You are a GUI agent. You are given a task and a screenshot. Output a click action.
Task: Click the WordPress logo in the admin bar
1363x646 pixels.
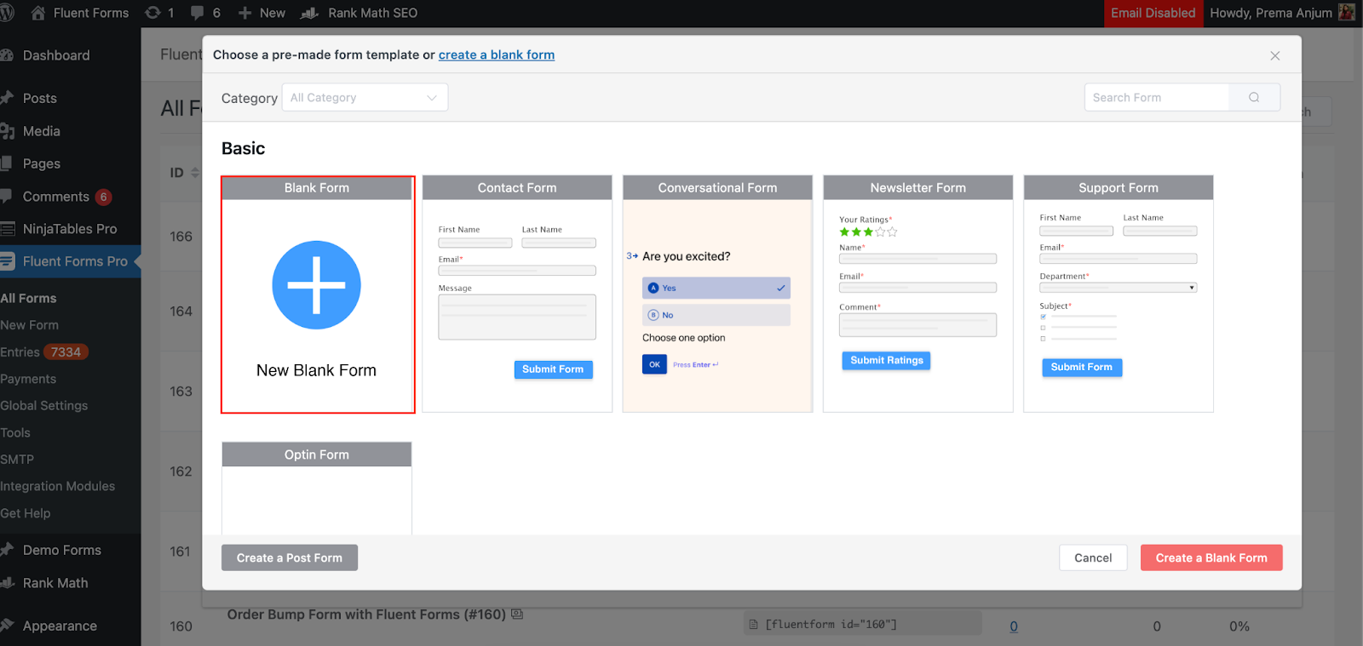click(7, 13)
